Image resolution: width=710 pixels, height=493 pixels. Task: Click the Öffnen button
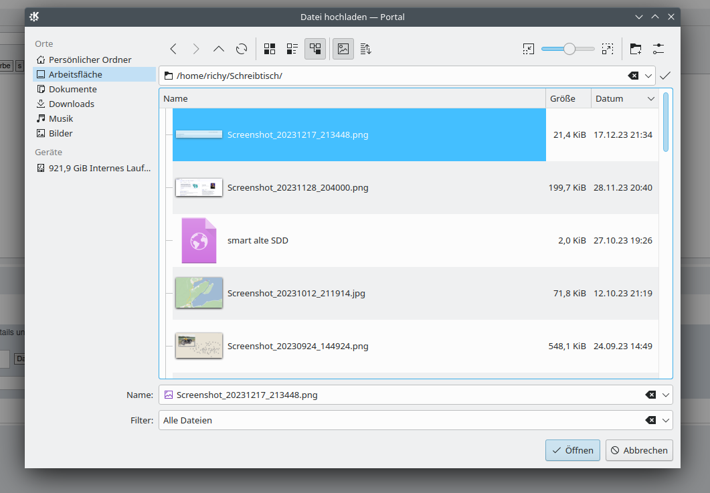[572, 450]
